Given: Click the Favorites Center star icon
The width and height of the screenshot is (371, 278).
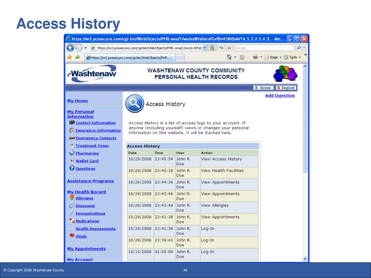Looking at the screenshot, I should click(69, 57).
